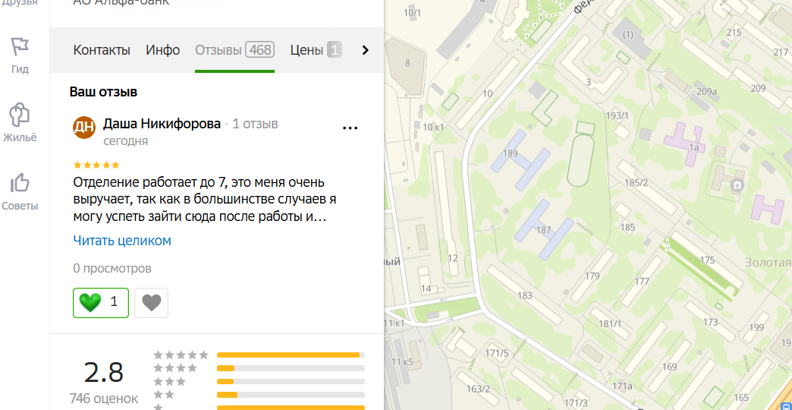Filter by five-star rating bar
The width and height of the screenshot is (792, 410).
click(291, 355)
